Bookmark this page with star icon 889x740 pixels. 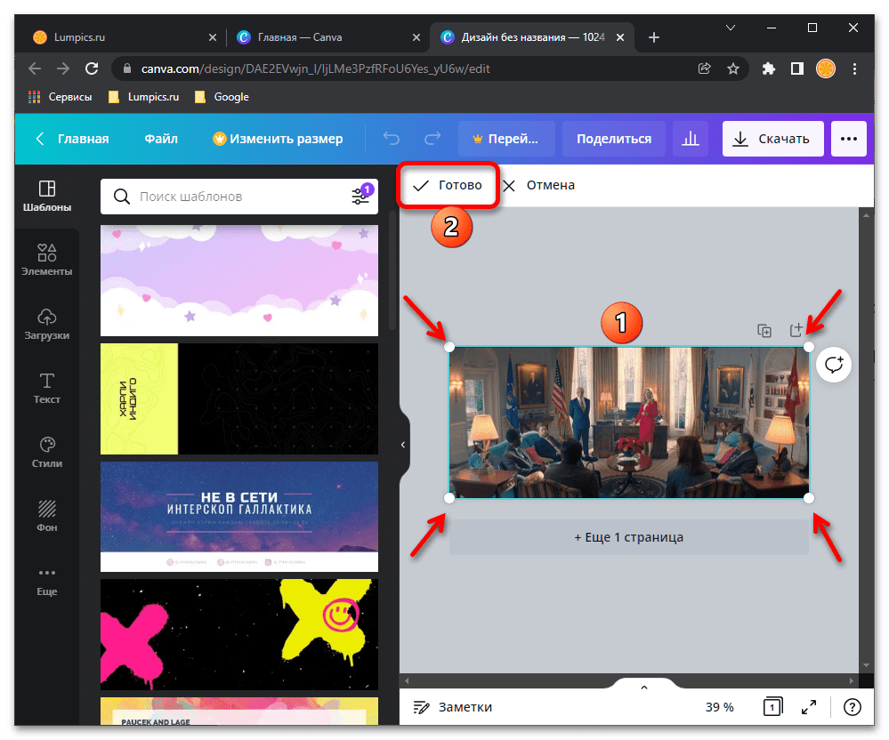click(x=733, y=68)
